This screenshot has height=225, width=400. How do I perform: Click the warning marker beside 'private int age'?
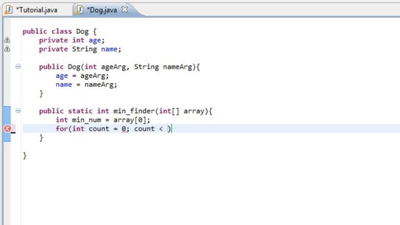coord(7,40)
